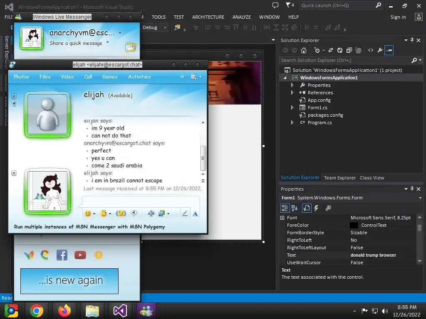Click the background picture icon in chat
Screen dimensions: 426x319
(x=162, y=214)
